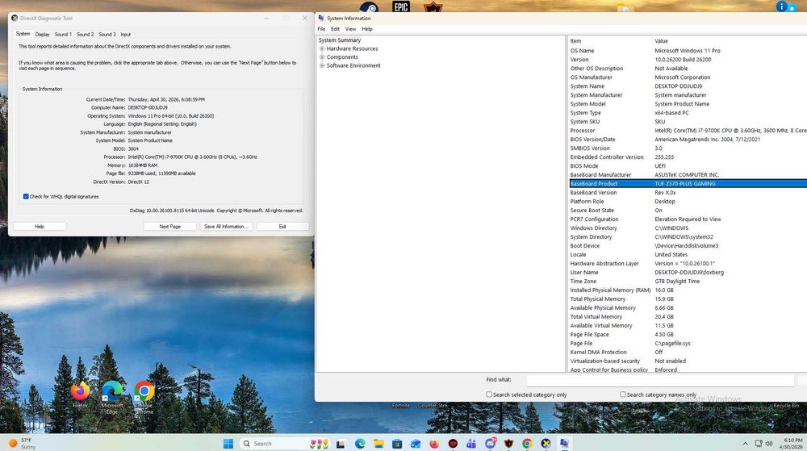Select the OS Name row
Viewport: 807px width, 451px height.
tap(688, 51)
